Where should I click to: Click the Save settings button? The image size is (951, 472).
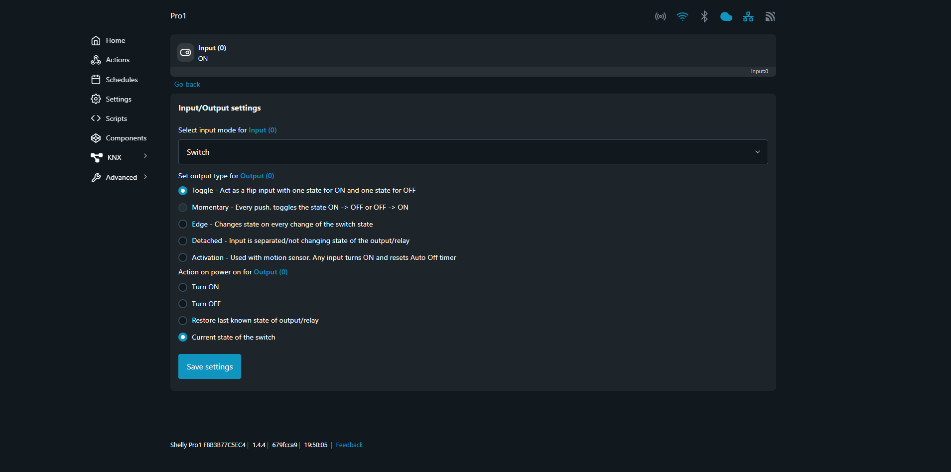(209, 366)
